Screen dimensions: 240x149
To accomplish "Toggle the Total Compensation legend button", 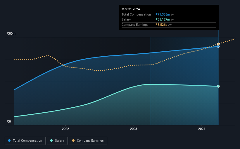I will pyautogui.click(x=25, y=141).
